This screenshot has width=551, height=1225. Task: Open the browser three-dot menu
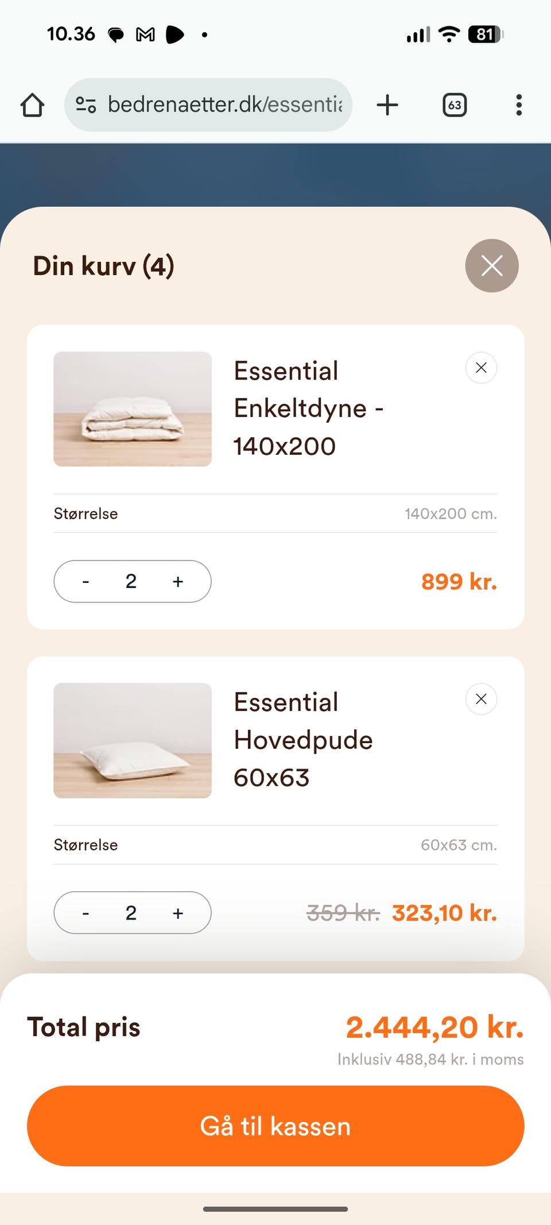519,105
